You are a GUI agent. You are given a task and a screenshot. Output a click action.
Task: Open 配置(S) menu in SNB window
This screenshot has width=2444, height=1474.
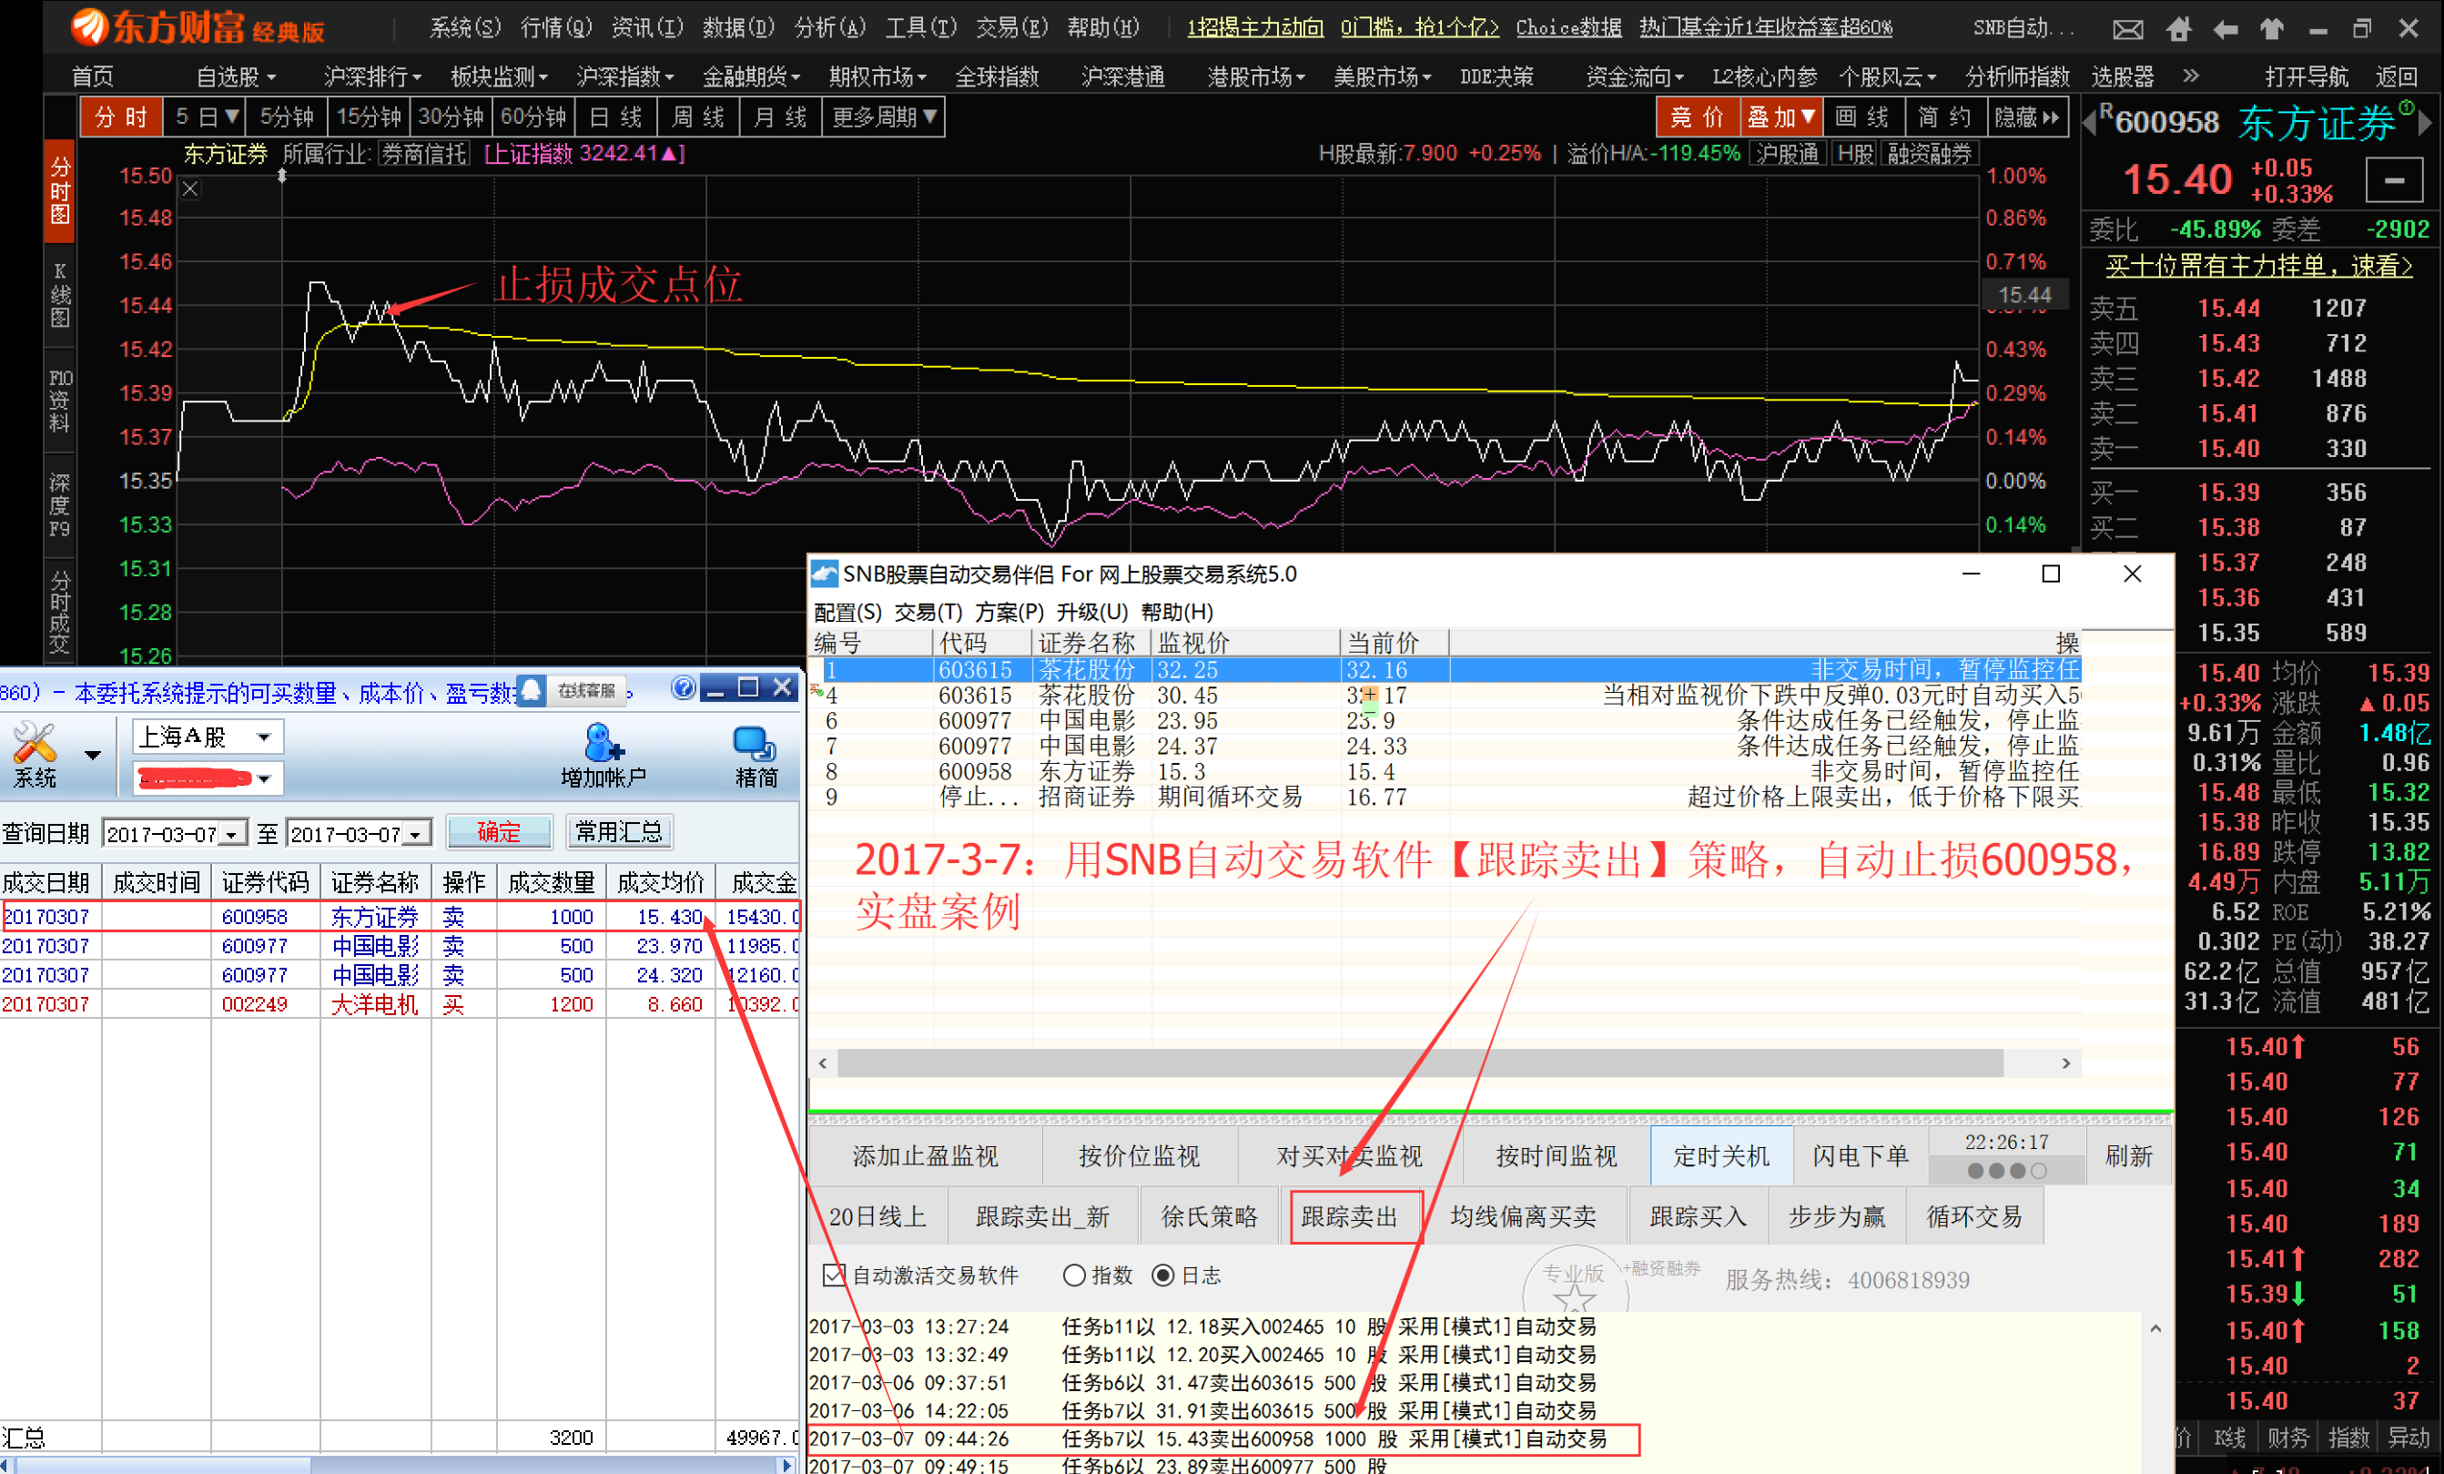[847, 612]
